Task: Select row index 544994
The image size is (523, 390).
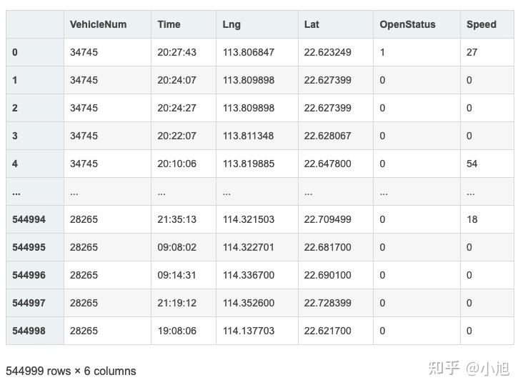Action: [x=29, y=219]
